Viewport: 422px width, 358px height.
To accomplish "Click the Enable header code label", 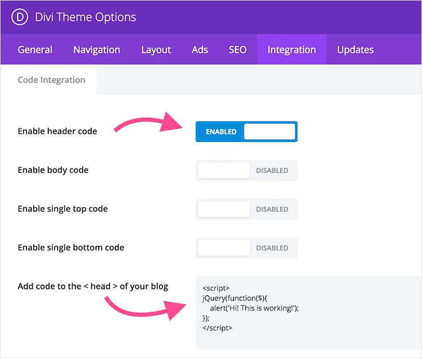I will tap(57, 131).
